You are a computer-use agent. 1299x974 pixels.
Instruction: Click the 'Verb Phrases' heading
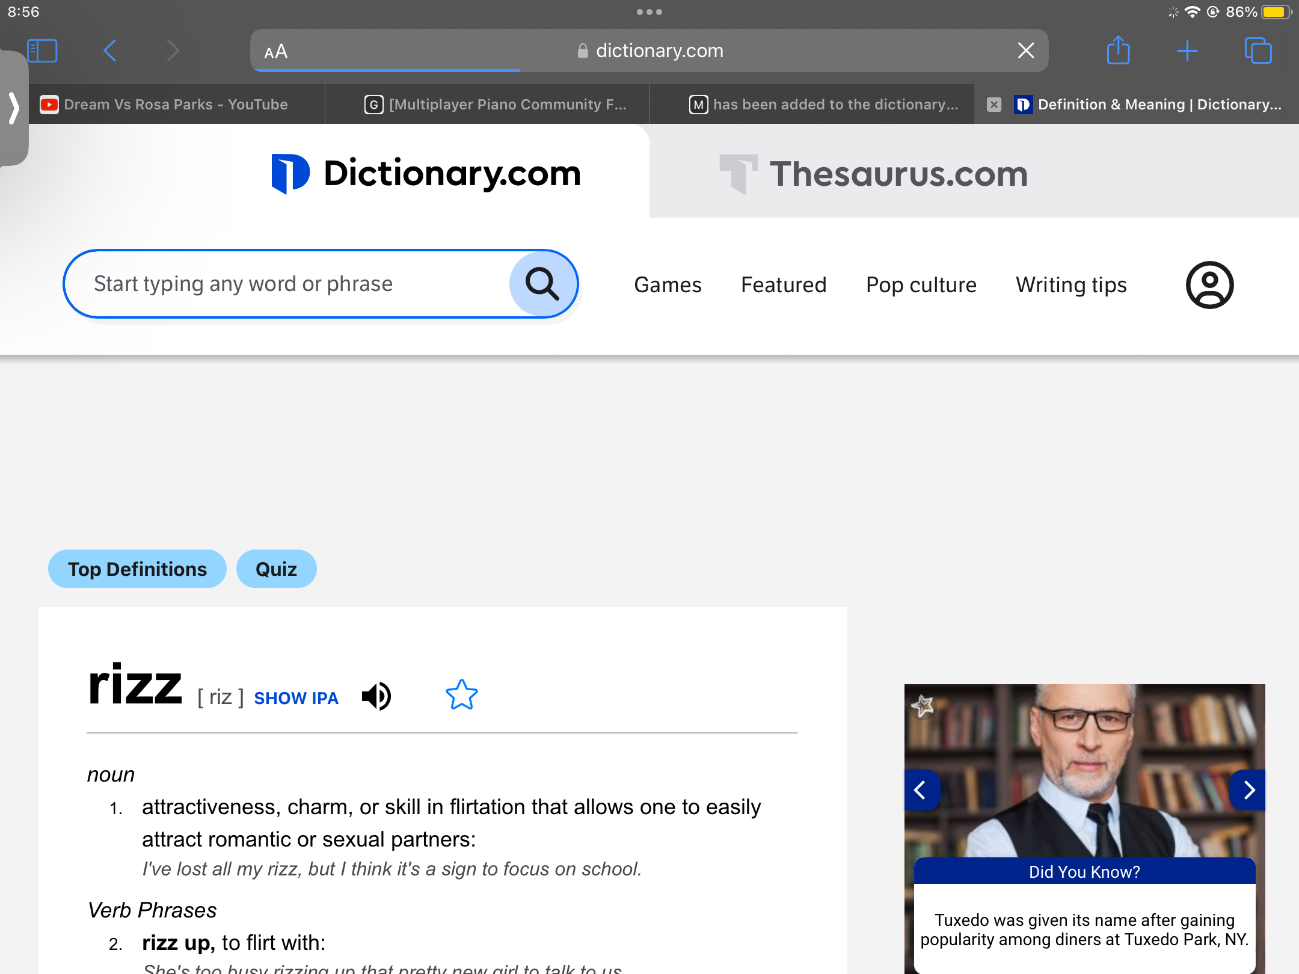[x=152, y=910]
